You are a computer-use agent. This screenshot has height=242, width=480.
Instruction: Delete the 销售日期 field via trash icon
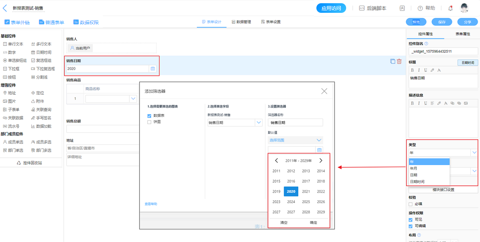coord(399,61)
